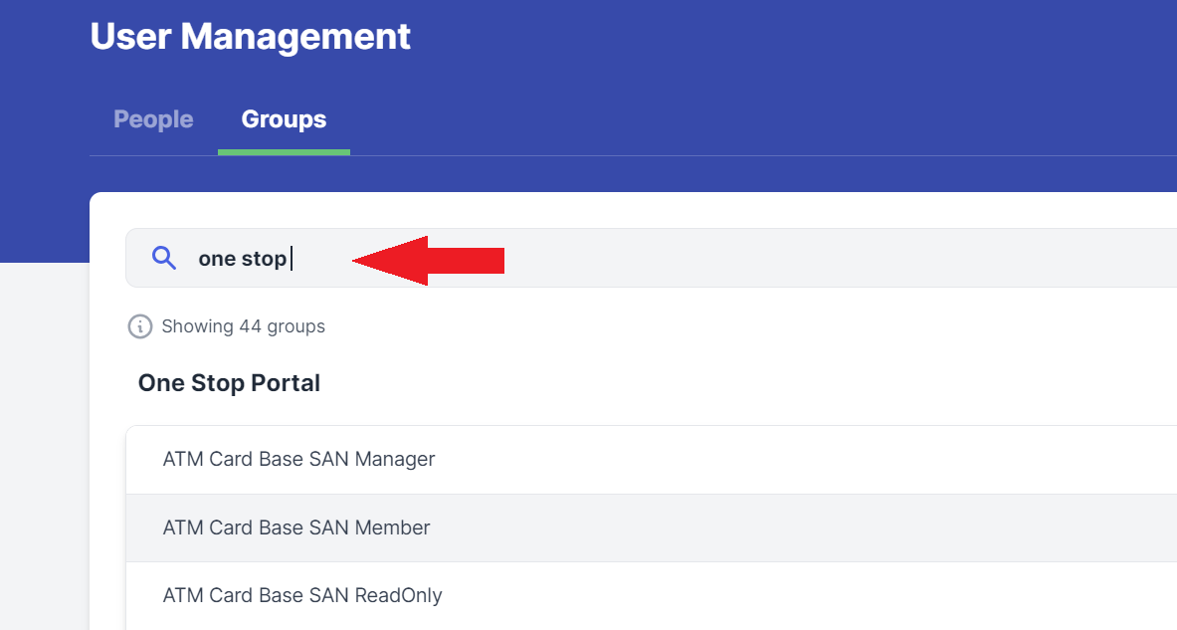This screenshot has width=1177, height=630.
Task: Click the Groups label under User Management
Action: click(x=284, y=118)
